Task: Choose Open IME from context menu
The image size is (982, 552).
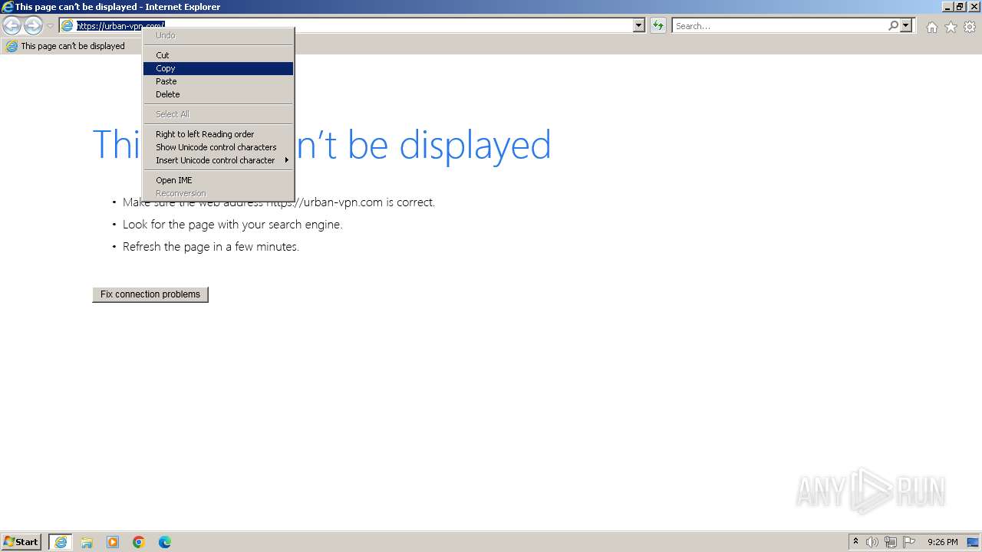Action: tap(218, 180)
